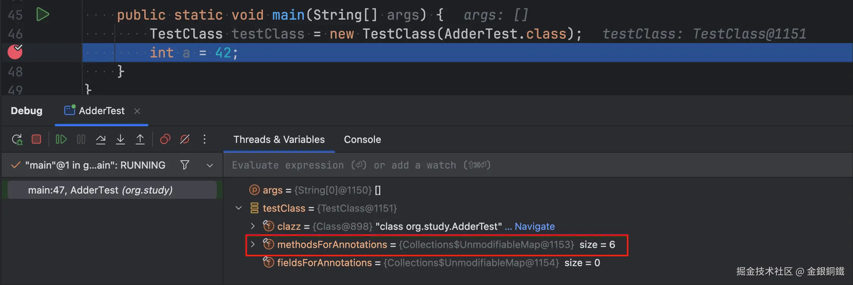Expand the methodsForAnnotations map

[253, 245]
